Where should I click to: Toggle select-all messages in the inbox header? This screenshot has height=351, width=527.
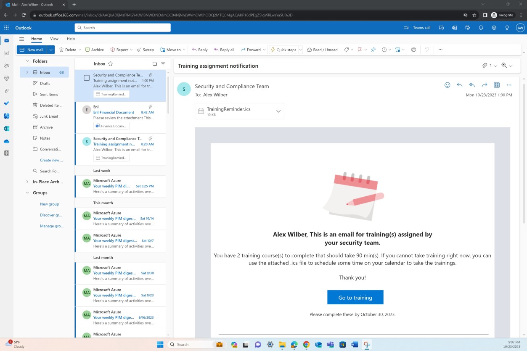(154, 64)
